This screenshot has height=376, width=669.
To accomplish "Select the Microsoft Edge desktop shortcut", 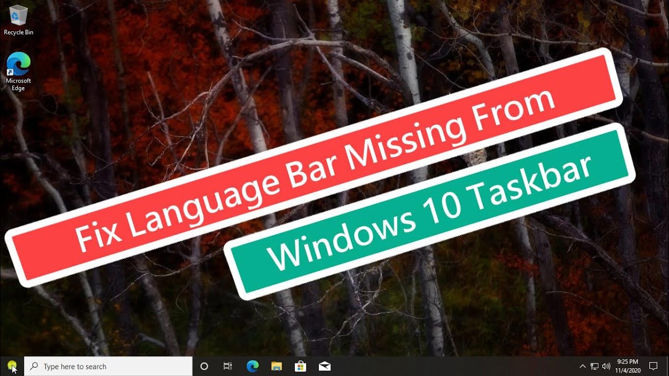I will coord(18,72).
